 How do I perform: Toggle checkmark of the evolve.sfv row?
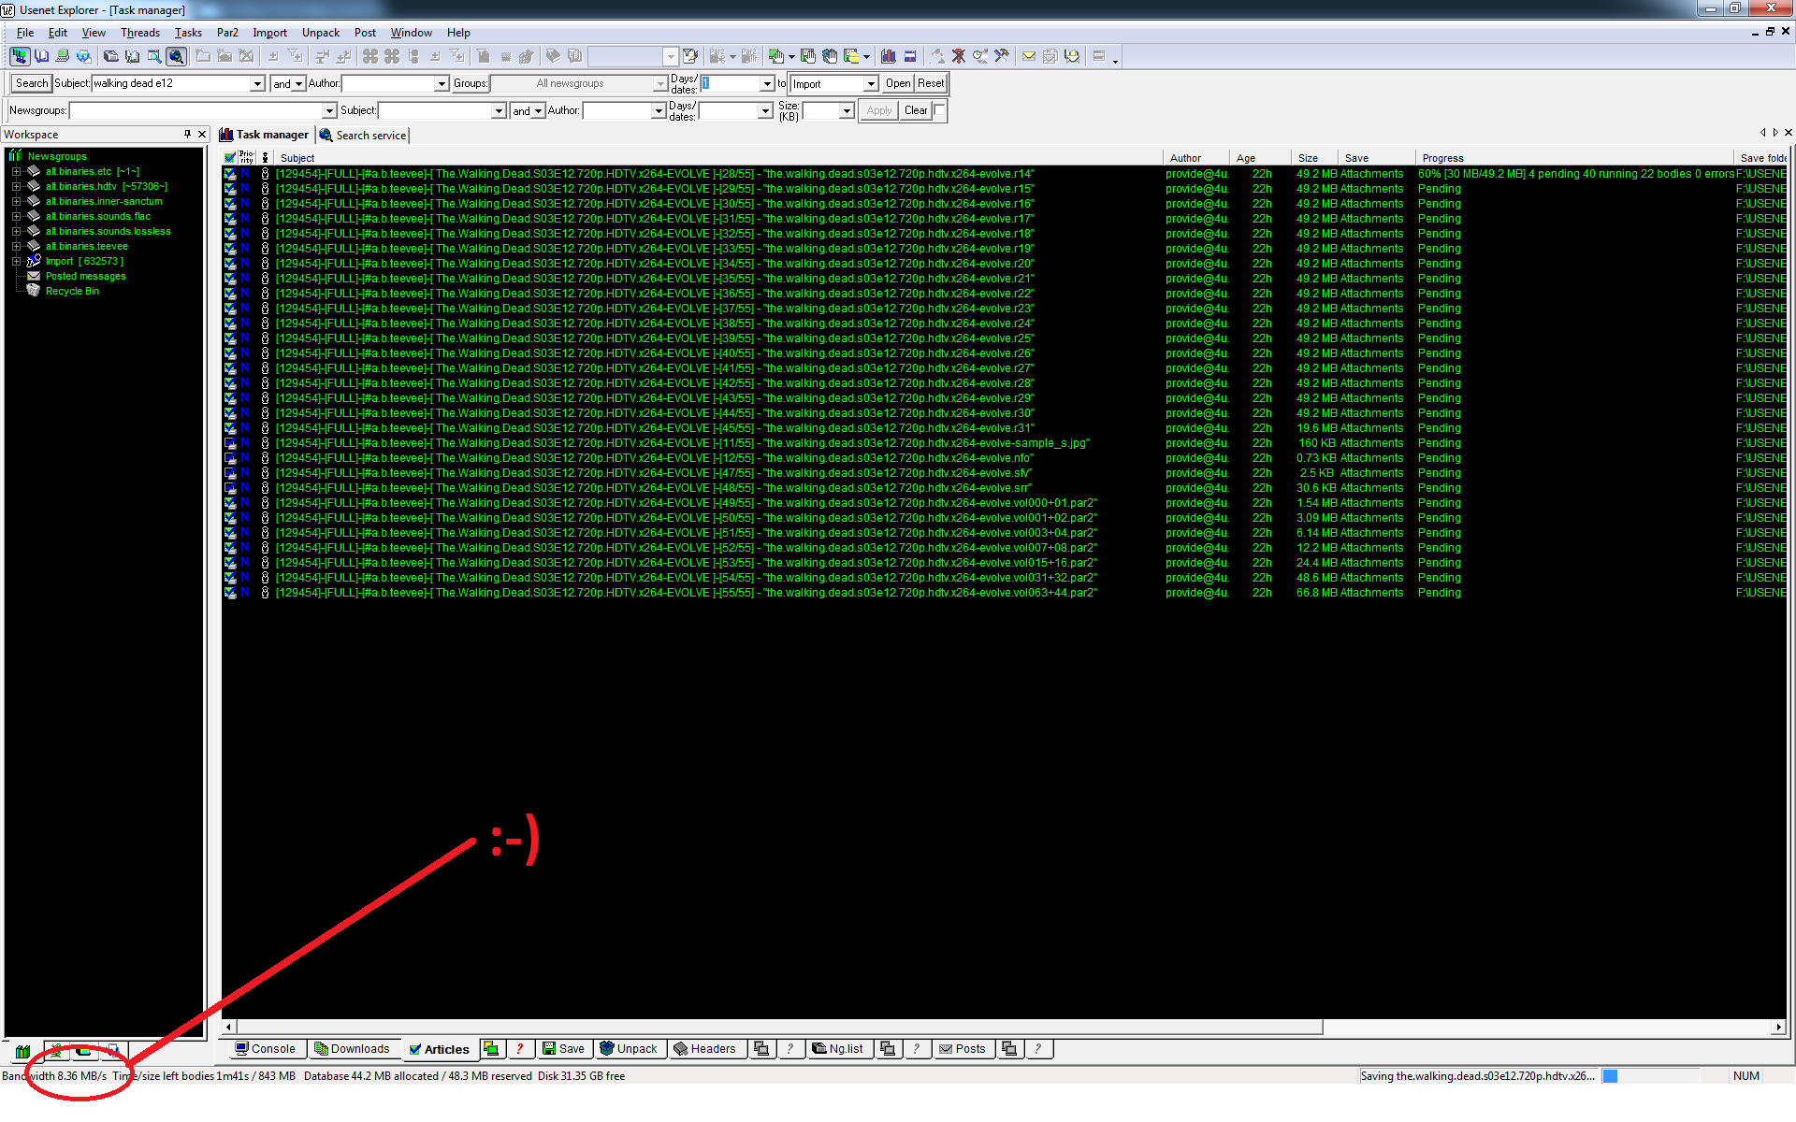coord(230,473)
